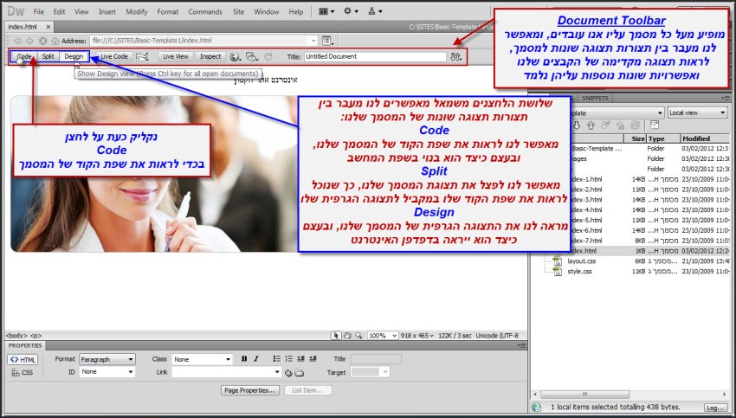Click the Page Properties button
Image resolution: width=736 pixels, height=418 pixels.
coord(249,390)
